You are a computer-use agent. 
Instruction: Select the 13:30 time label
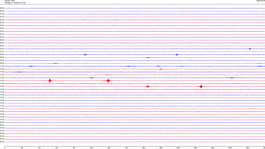(2, 86)
